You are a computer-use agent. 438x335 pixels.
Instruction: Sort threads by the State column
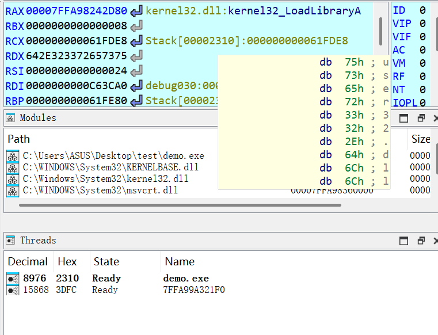click(x=106, y=261)
